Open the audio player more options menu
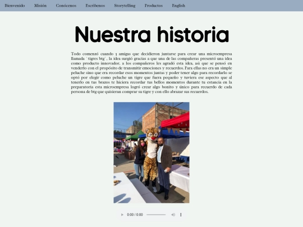 point(181,215)
